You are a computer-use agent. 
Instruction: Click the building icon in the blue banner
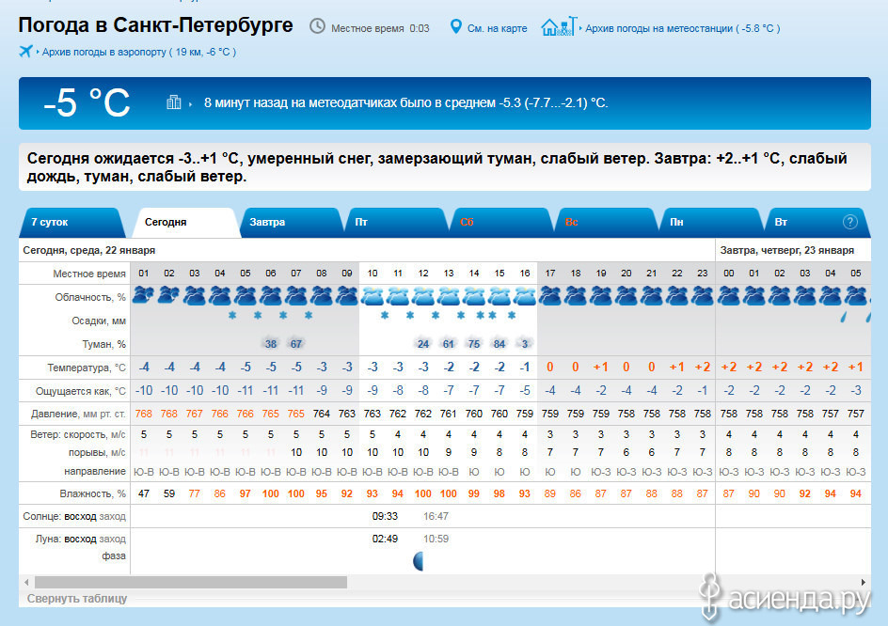pyautogui.click(x=174, y=102)
